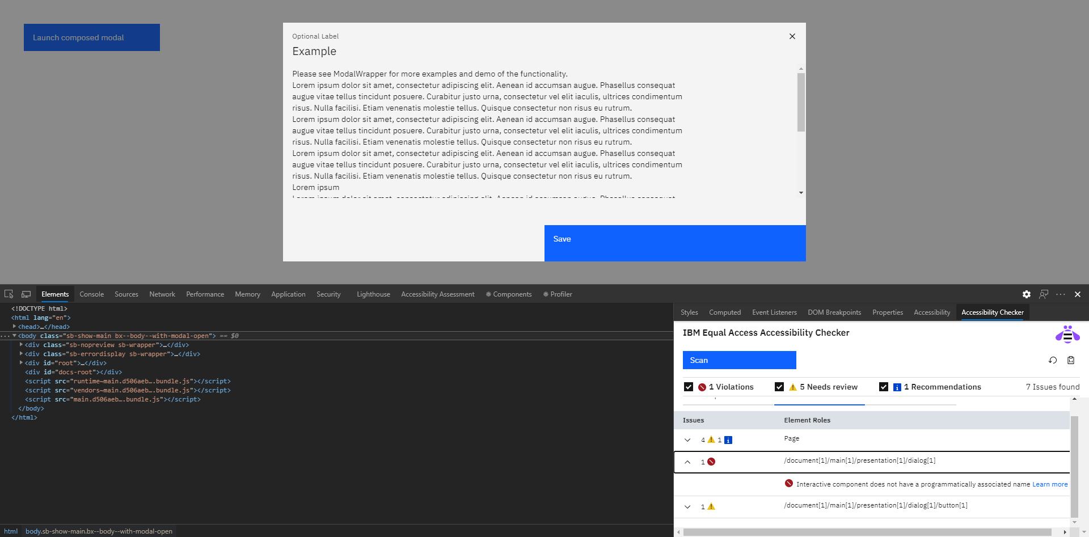The height and width of the screenshot is (537, 1089).
Task: Expand the sb-errordisplay div node
Action: click(21, 354)
